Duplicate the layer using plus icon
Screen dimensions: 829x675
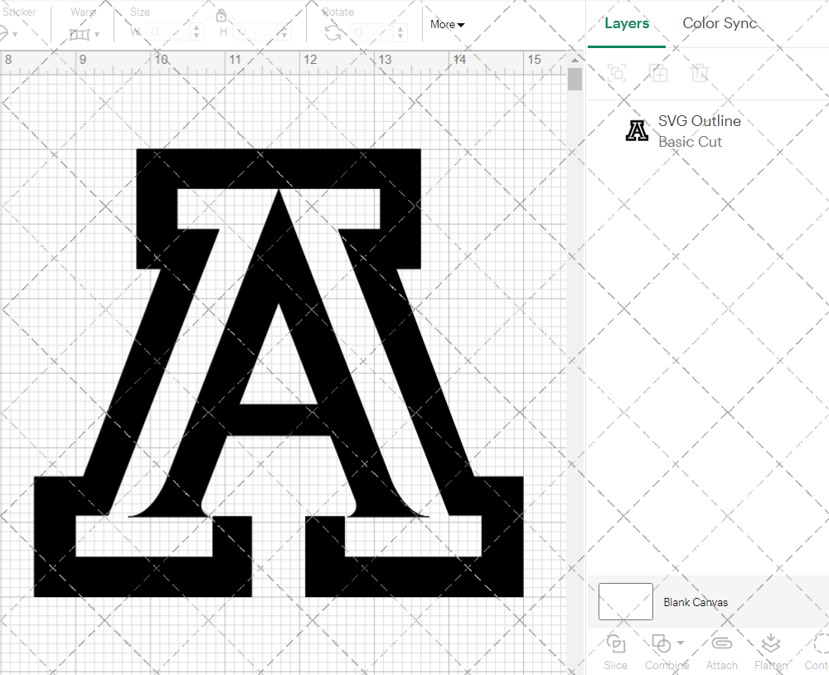[659, 73]
